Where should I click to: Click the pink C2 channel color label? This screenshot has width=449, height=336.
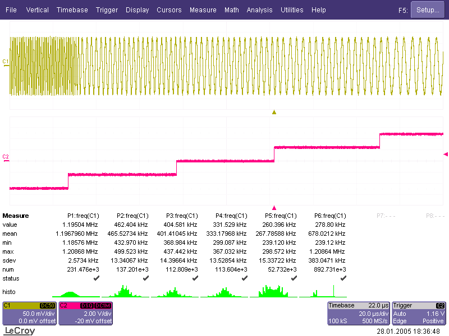(x=6, y=157)
